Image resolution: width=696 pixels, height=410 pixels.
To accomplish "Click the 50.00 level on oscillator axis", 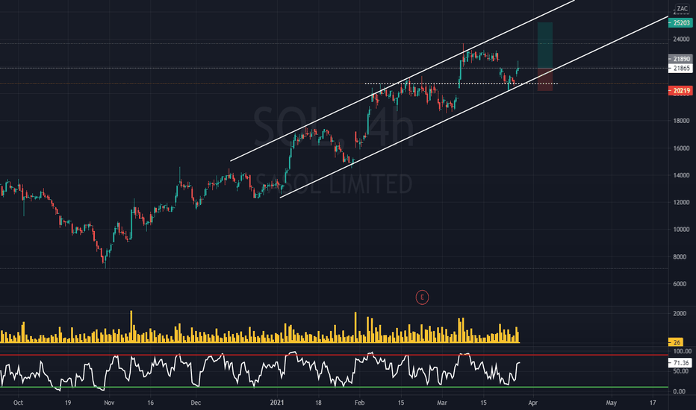I will (683, 371).
